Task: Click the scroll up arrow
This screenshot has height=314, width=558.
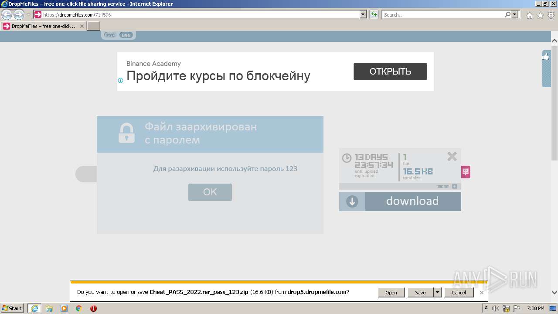Action: click(554, 41)
